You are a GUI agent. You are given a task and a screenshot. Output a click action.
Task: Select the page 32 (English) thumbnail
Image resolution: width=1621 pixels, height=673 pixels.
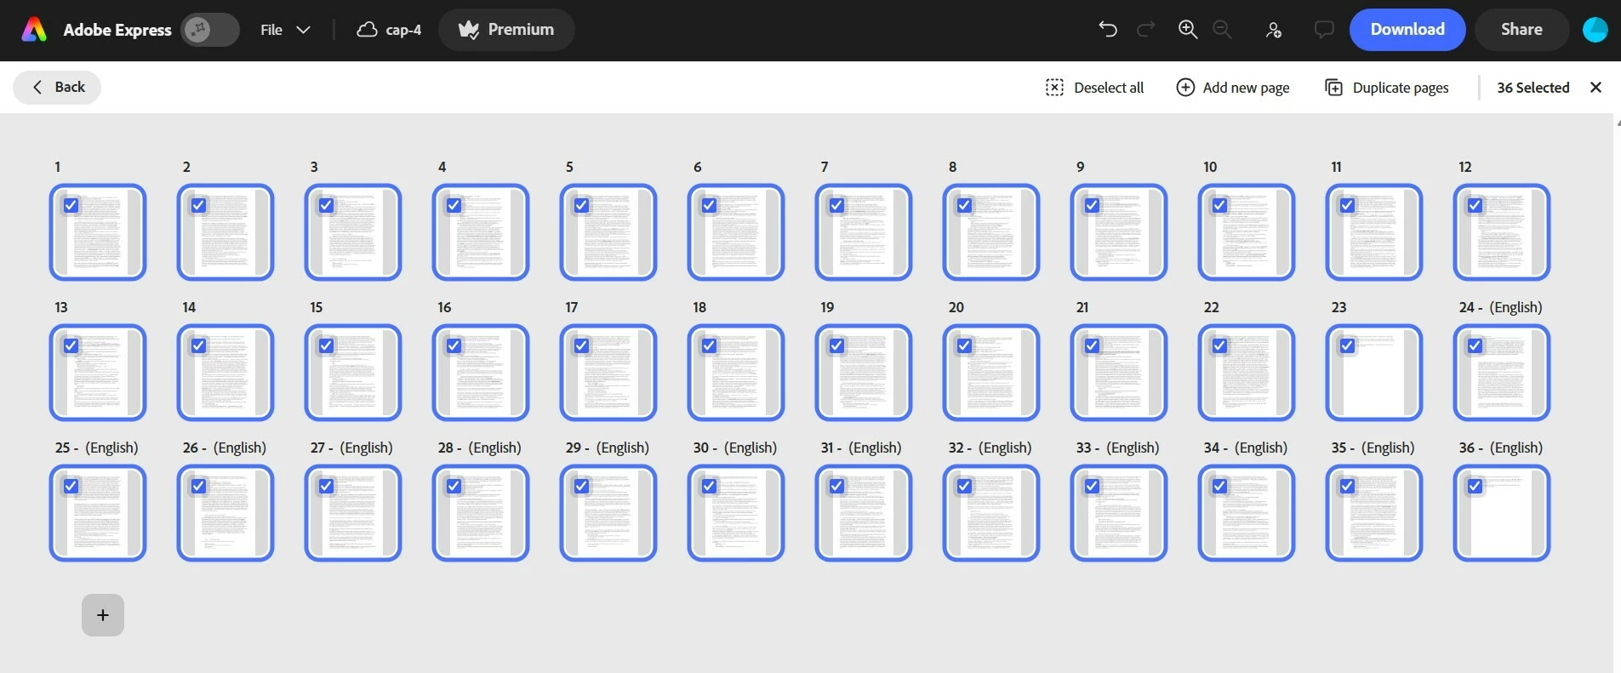click(x=991, y=513)
